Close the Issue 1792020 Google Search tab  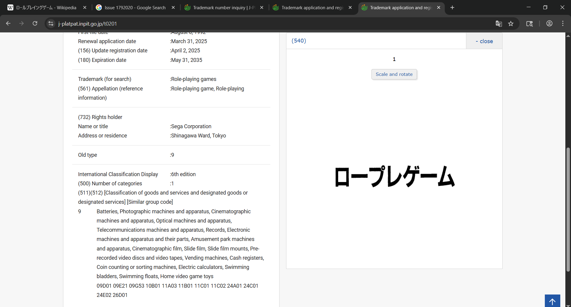(173, 7)
